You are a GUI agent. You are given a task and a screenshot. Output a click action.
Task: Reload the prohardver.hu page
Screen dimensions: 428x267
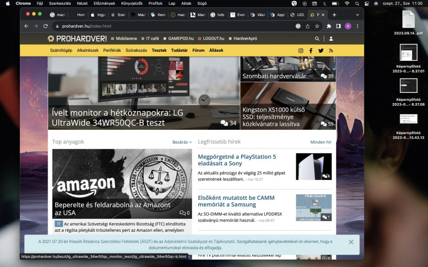point(45,26)
